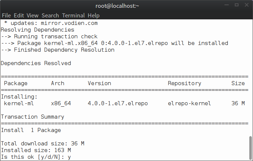Click the 4.0.0-1.el7.elrepo version in the table
Screen dimensions: 253x161
point(118,103)
